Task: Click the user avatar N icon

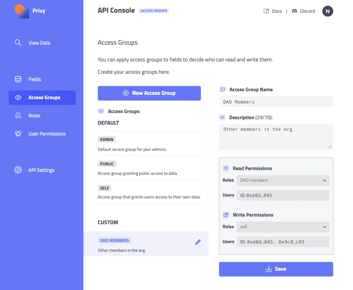Action: [x=327, y=11]
